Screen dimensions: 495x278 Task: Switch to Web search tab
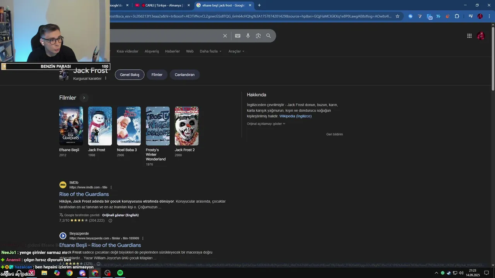189,51
